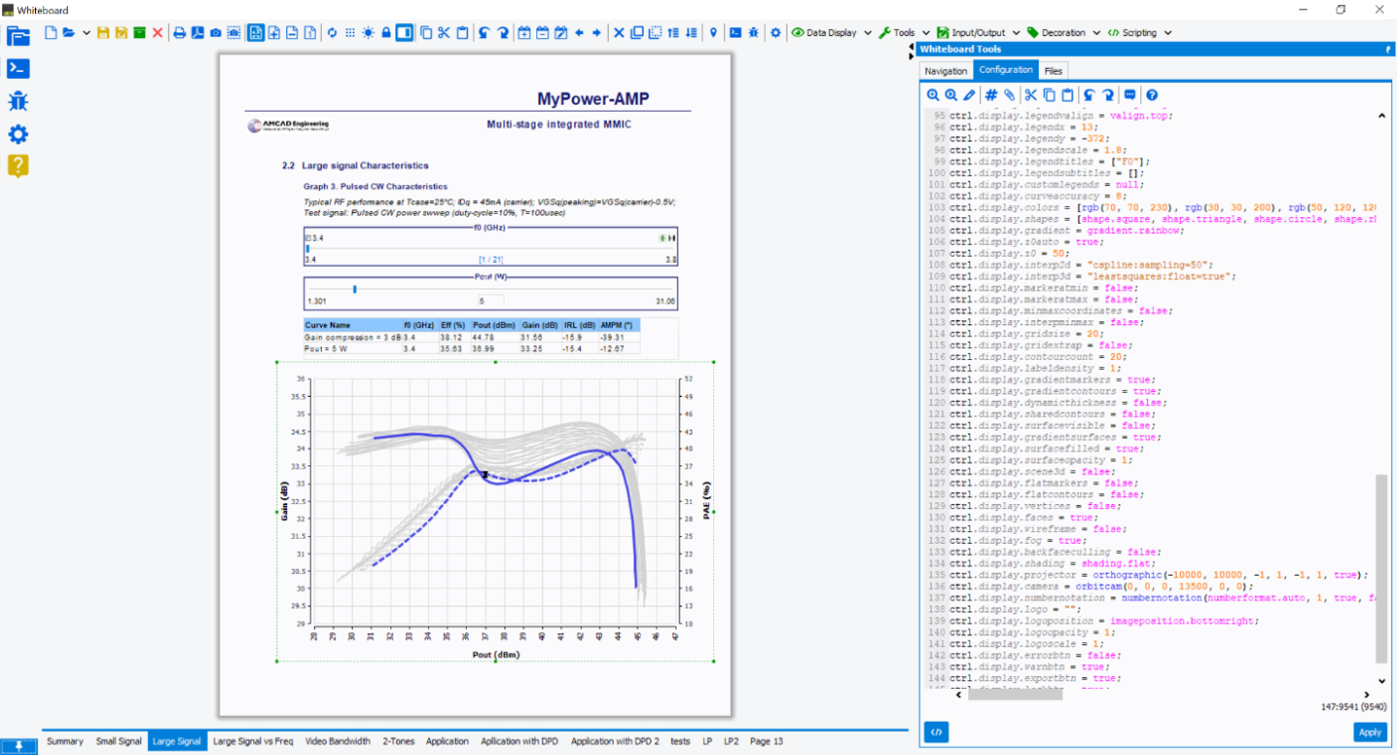The image size is (1397, 755).
Task: Open the Summary page tab
Action: point(65,741)
